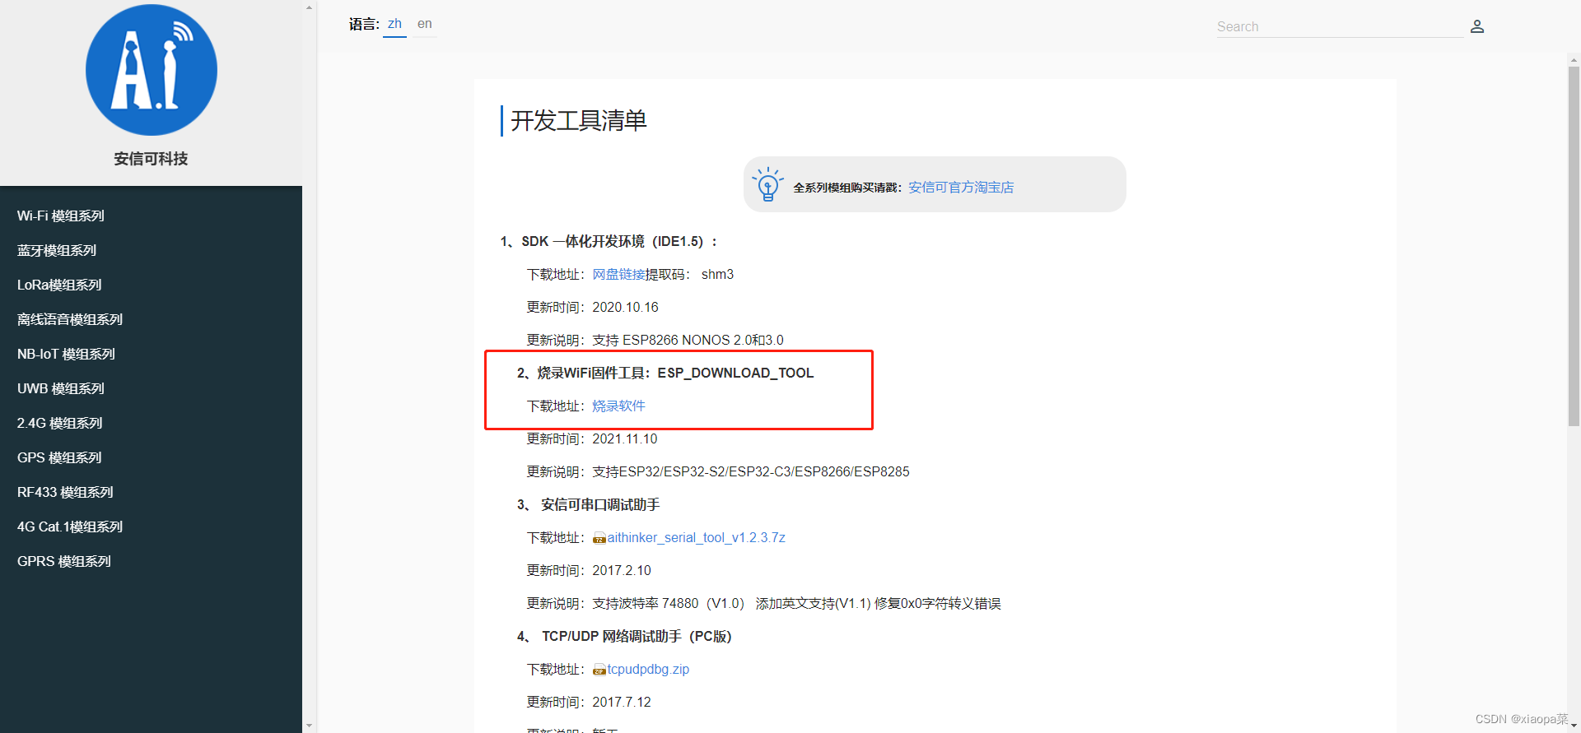Focus the Search input field
1581x733 pixels.
pyautogui.click(x=1340, y=26)
